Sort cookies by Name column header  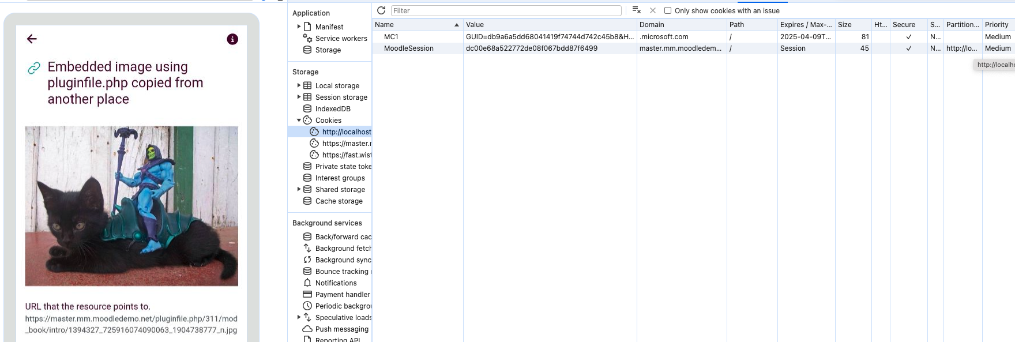[418, 25]
